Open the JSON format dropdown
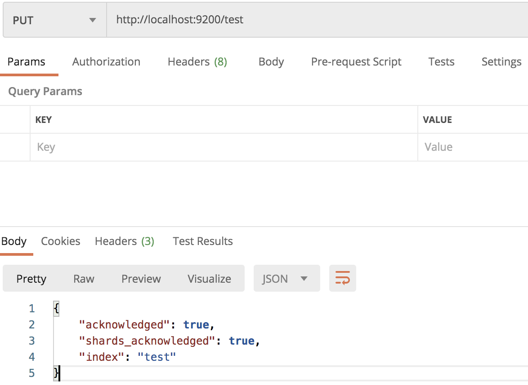The width and height of the screenshot is (528, 385). click(286, 278)
